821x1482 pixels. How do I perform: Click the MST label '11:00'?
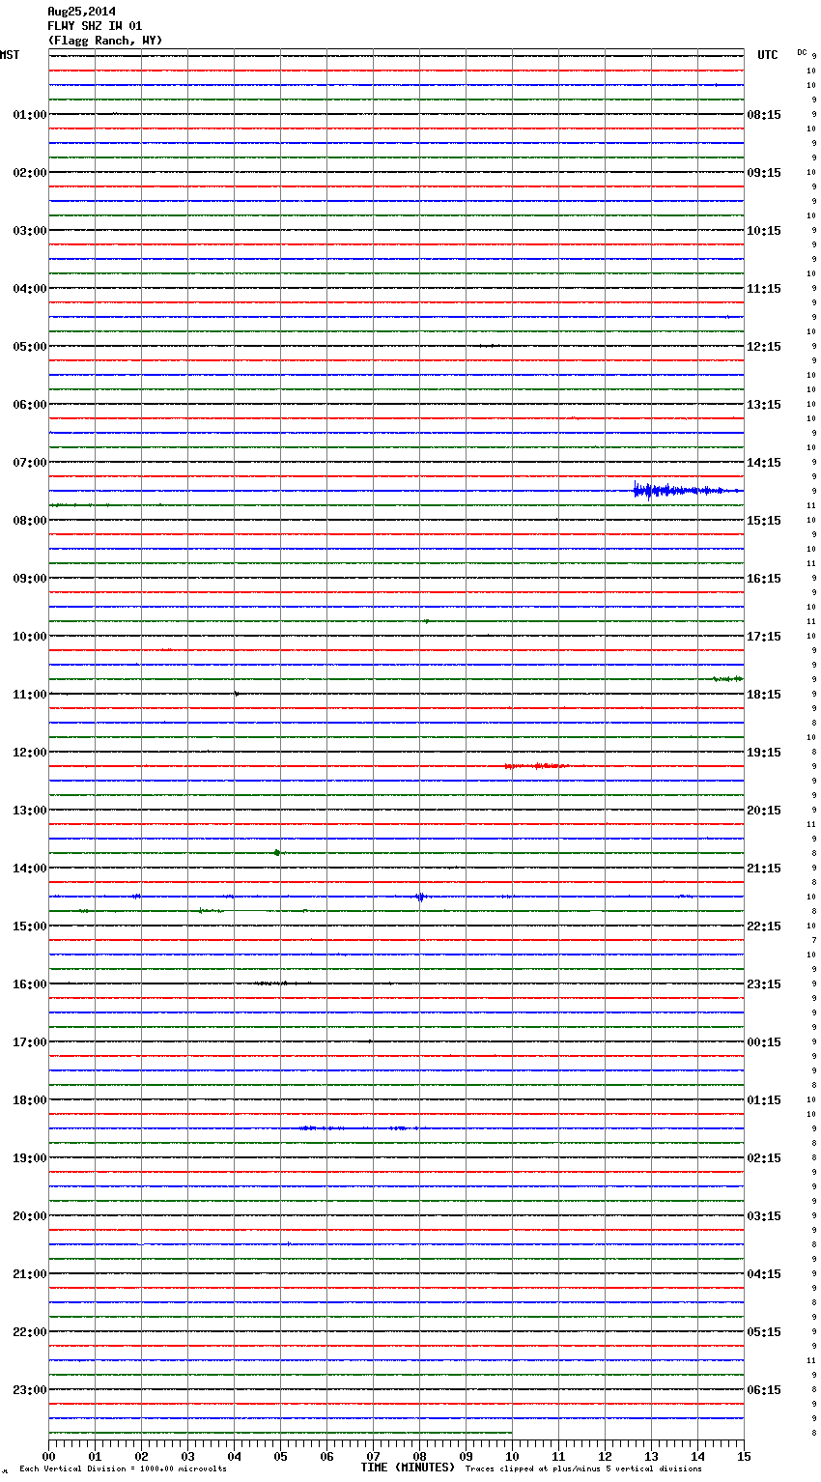tap(30, 695)
